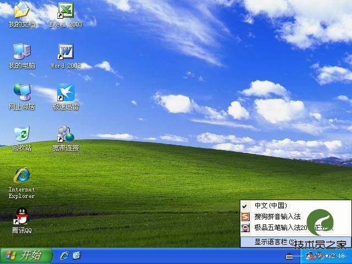
Task: Launch Internet Explorer from quick launch bar
Action: click(64, 255)
